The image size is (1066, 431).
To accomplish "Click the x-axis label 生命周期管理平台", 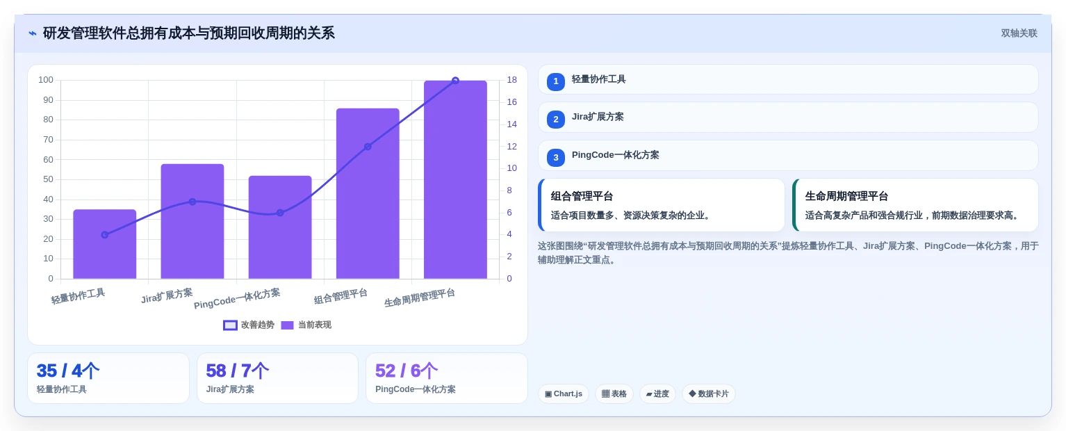I will point(420,298).
